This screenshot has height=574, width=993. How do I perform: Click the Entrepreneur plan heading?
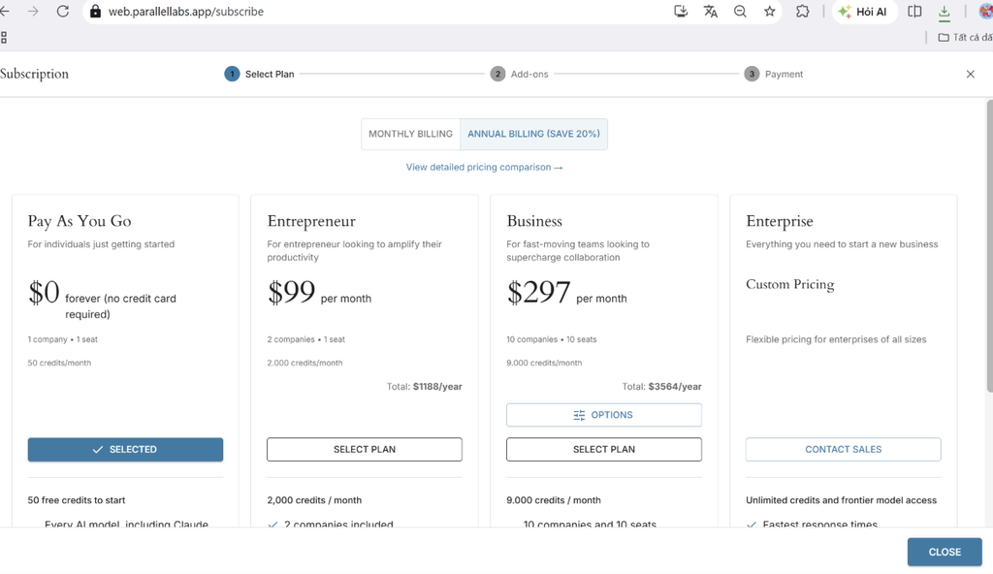pos(311,221)
